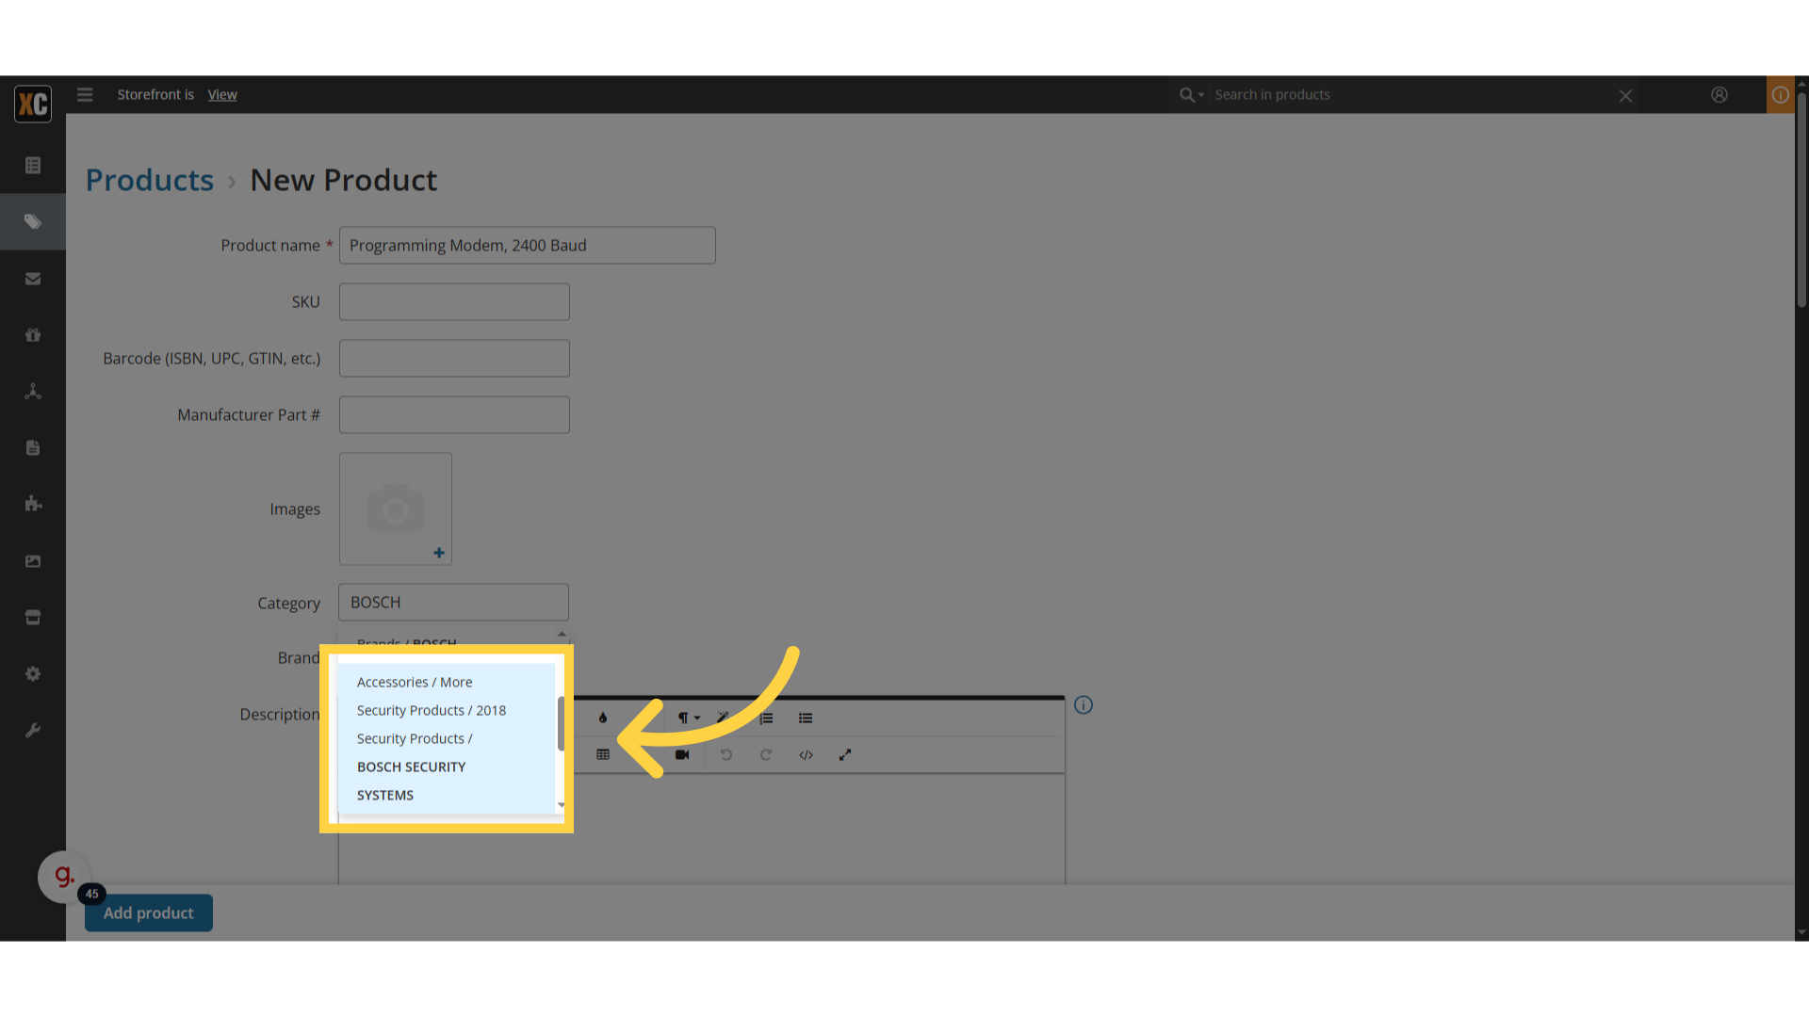The width and height of the screenshot is (1809, 1017).
Task: Insert a table in the description editor
Action: click(x=603, y=755)
